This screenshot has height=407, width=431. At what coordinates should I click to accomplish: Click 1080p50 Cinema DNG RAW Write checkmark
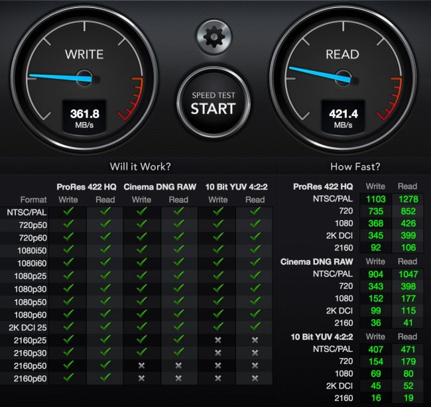point(141,301)
